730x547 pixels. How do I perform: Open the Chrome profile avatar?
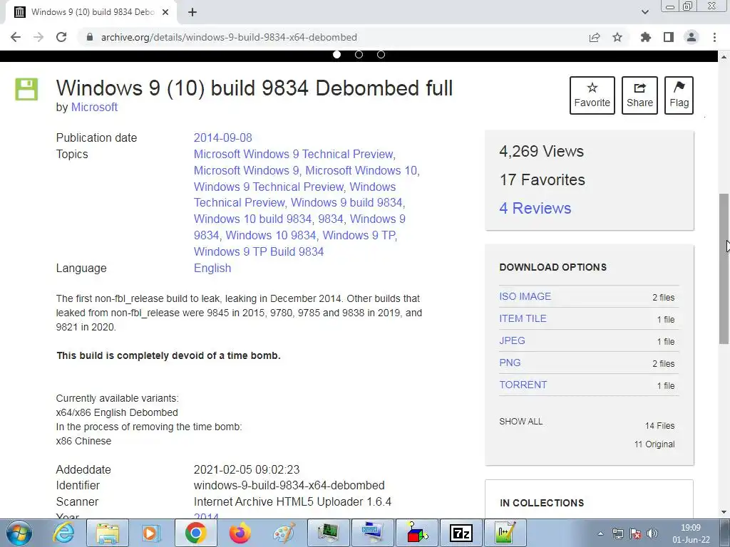click(x=692, y=37)
